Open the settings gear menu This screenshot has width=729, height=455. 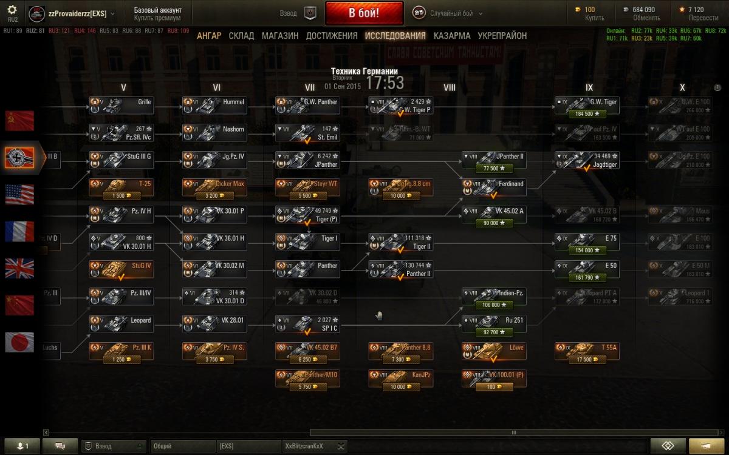pos(12,12)
